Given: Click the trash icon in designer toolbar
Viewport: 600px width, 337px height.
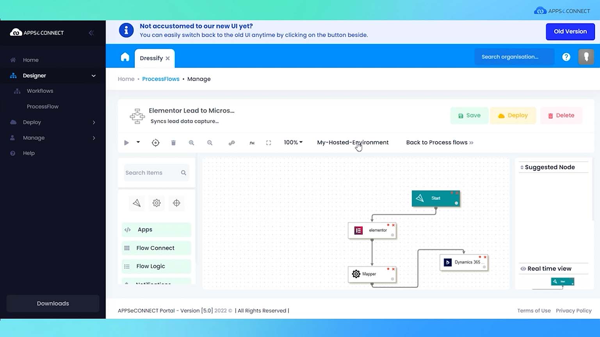Looking at the screenshot, I should coord(173,143).
